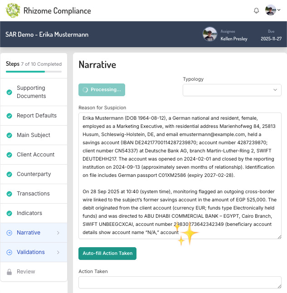The width and height of the screenshot is (287, 293).
Task: Open the notifications bell
Action: click(257, 10)
